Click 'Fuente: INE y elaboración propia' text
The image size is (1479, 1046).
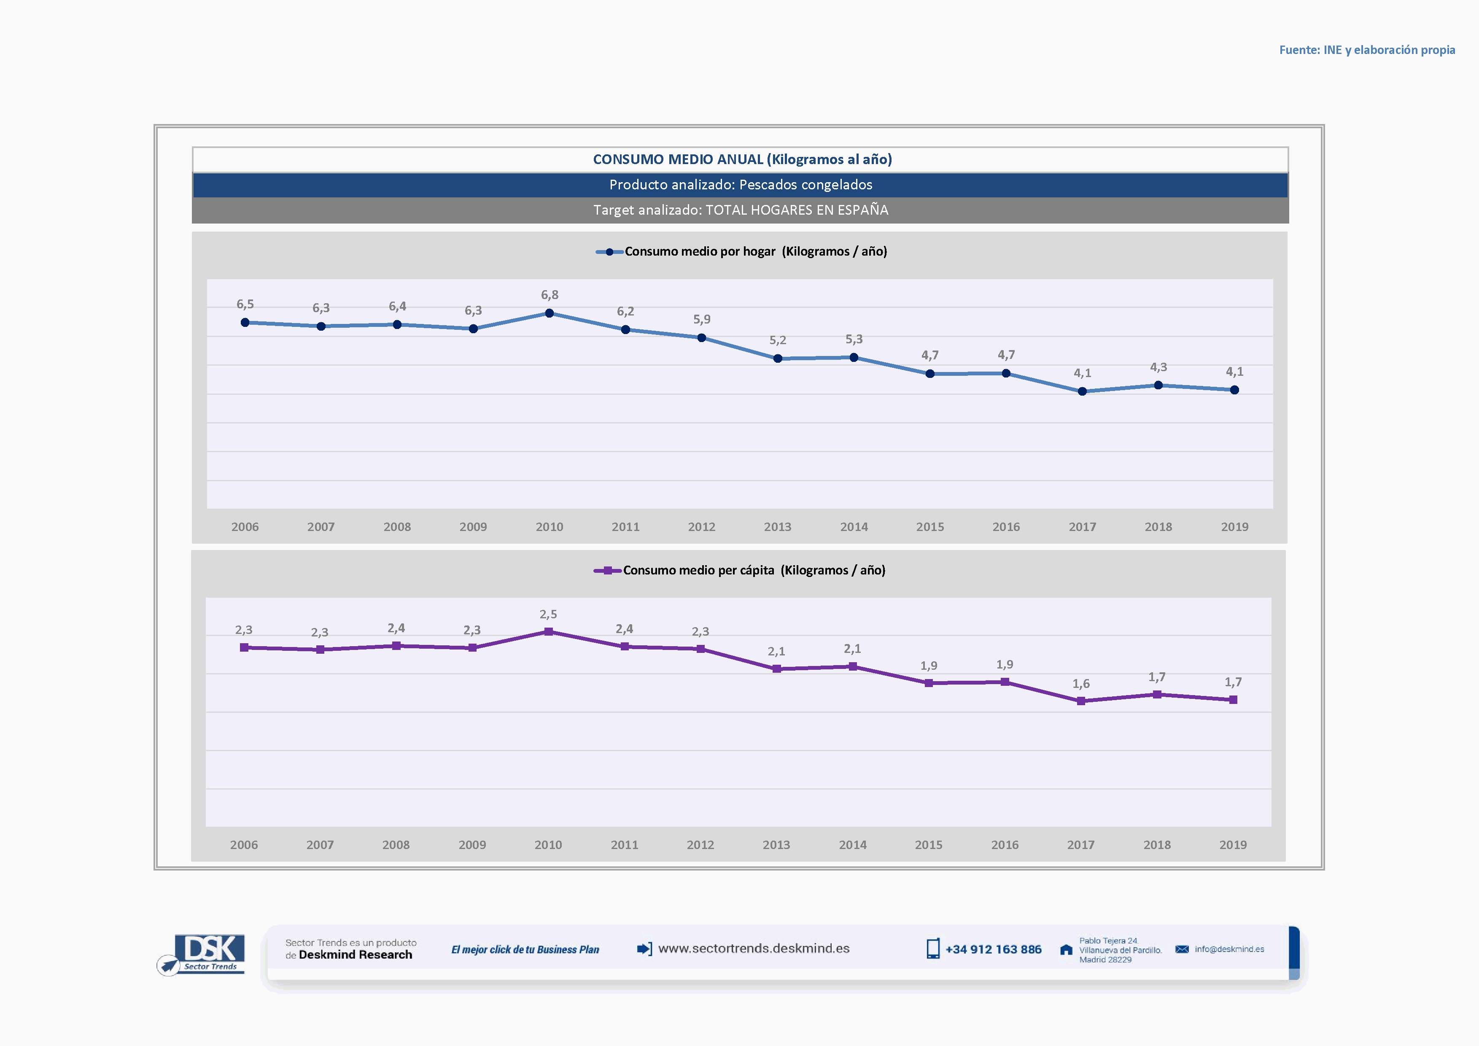[x=1367, y=50]
